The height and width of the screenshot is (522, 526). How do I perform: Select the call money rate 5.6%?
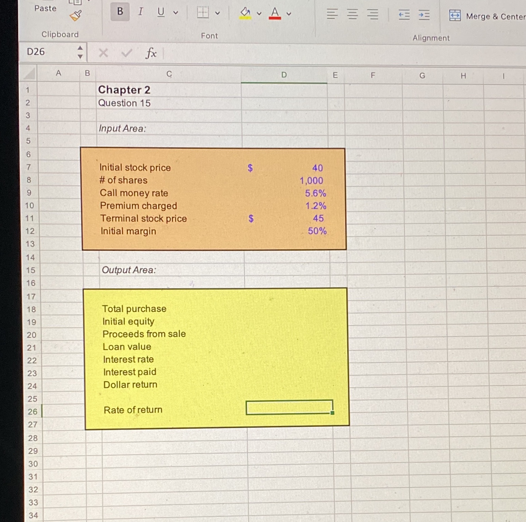coord(316,193)
